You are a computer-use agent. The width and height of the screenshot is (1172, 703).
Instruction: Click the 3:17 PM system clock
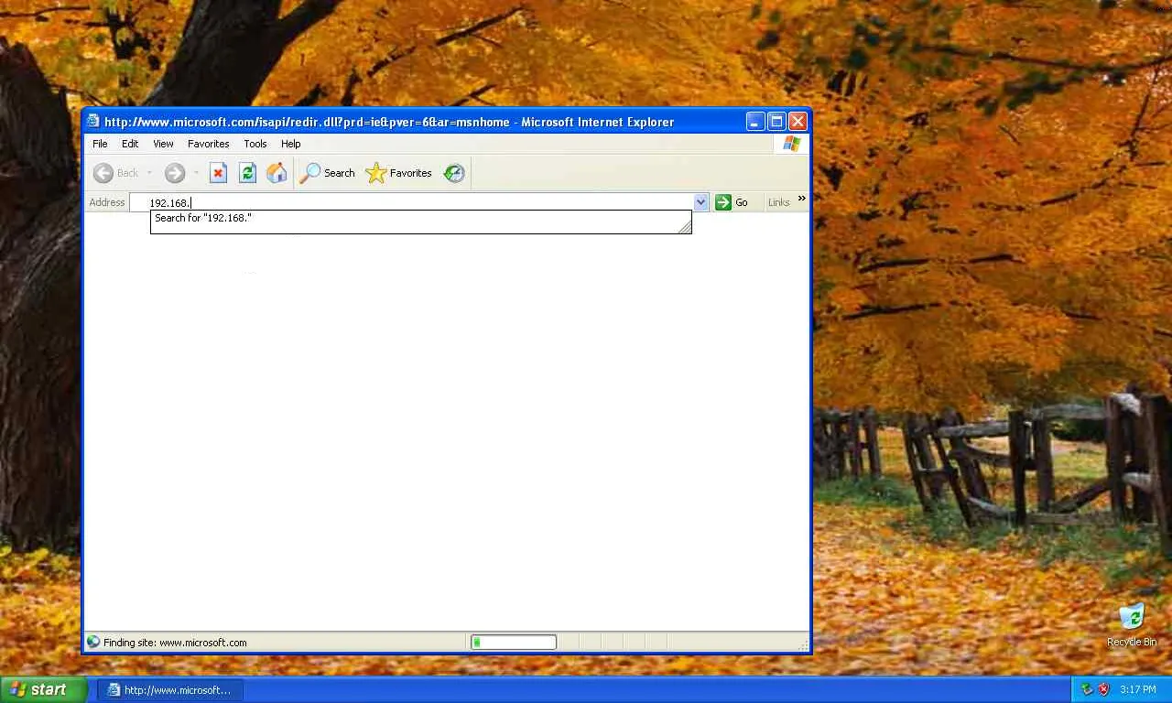(x=1138, y=690)
